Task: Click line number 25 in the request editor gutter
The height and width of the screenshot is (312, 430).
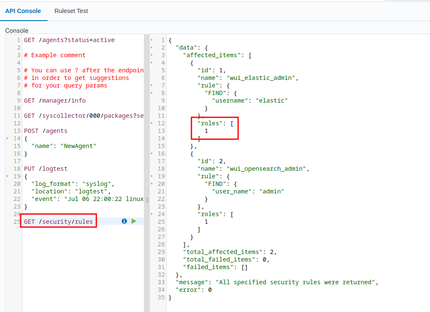Action: 17,221
